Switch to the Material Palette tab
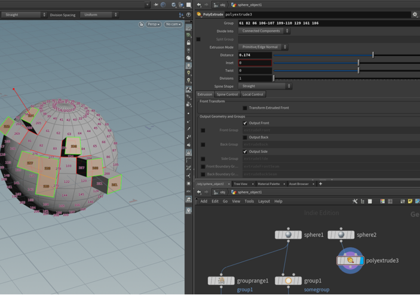Image resolution: width=420 pixels, height=295 pixels. [x=268, y=184]
